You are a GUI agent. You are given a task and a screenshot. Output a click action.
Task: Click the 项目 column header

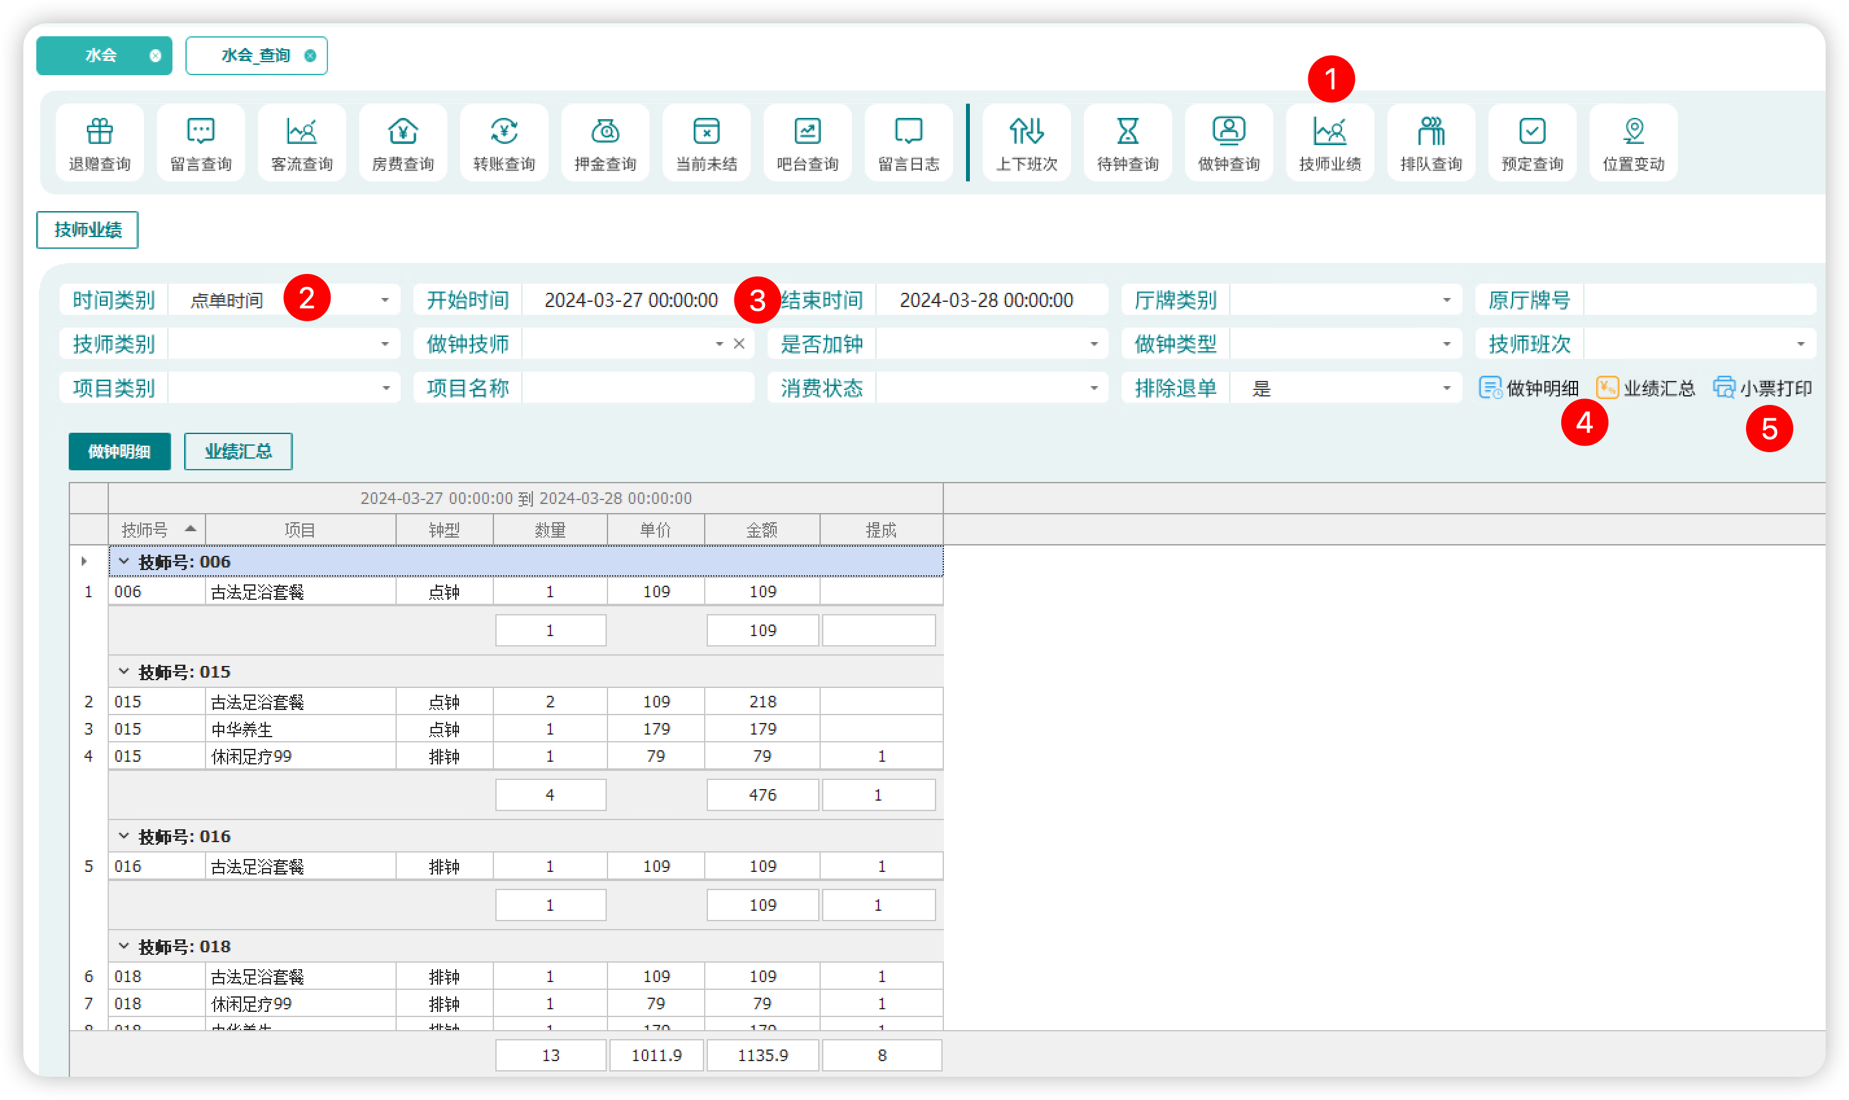pos(300,530)
